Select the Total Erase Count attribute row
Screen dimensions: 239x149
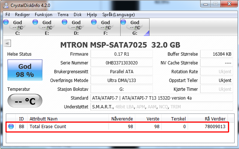pos(117,127)
